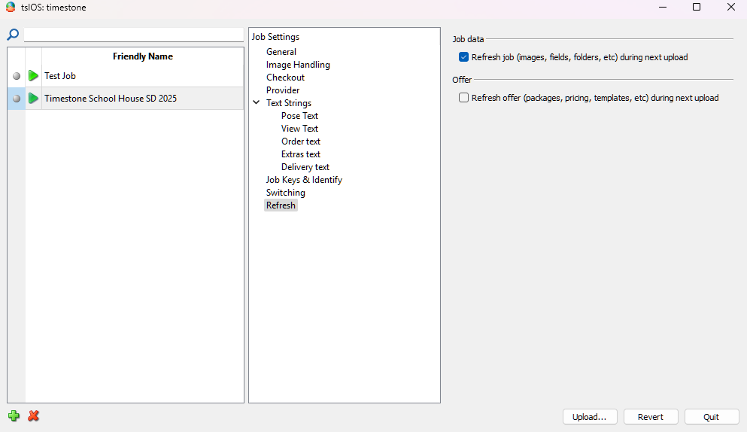The width and height of the screenshot is (747, 432).
Task: Select the Provider settings item
Action: click(x=283, y=90)
